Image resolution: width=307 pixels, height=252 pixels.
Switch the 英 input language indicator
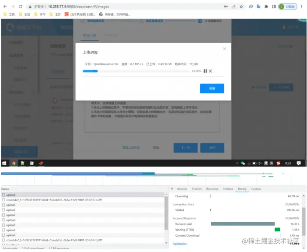[x=272, y=163]
